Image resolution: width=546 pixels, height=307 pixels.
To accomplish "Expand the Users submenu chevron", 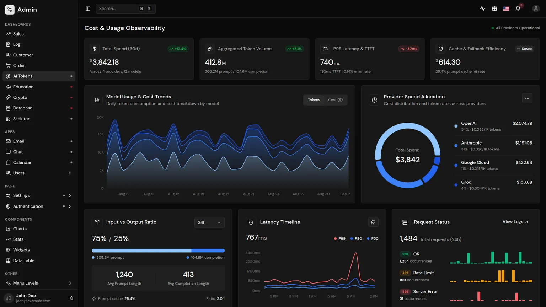I will tap(70, 173).
